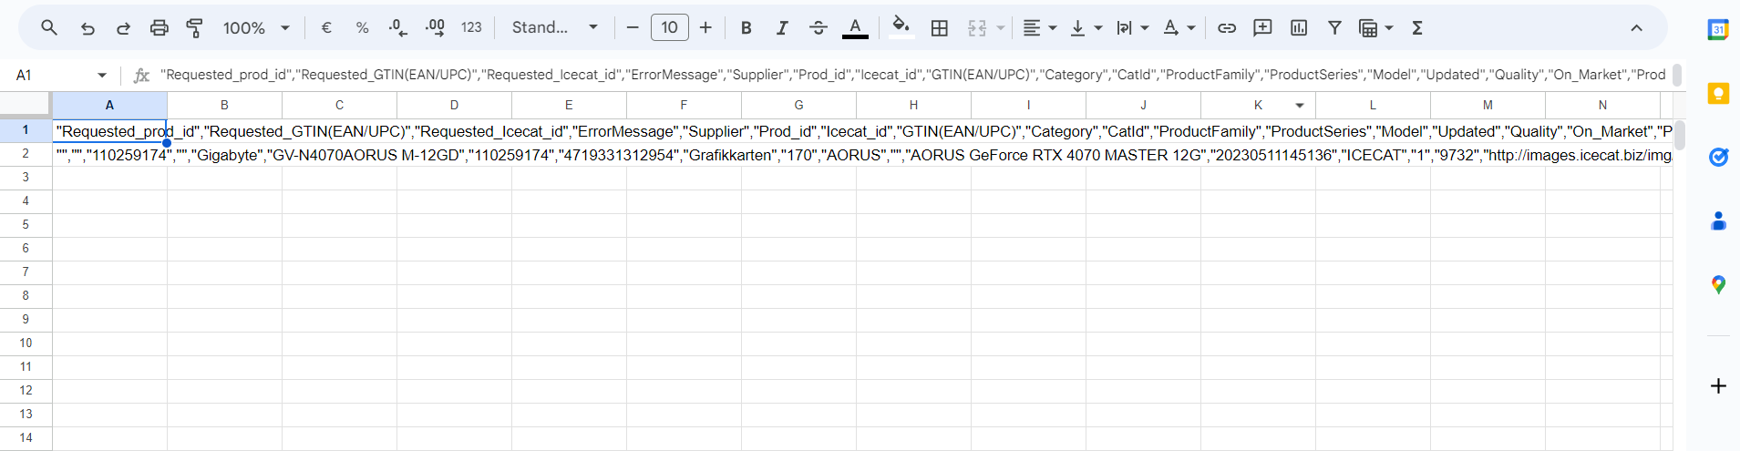Insert a link
Screen dimensions: 1740x451
(1227, 28)
